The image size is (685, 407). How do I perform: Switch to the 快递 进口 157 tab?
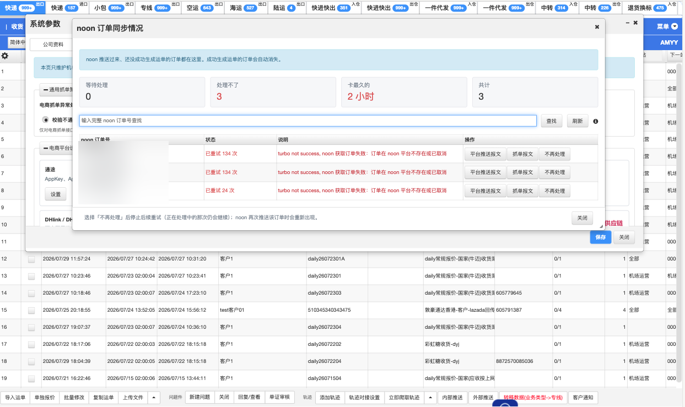click(67, 8)
